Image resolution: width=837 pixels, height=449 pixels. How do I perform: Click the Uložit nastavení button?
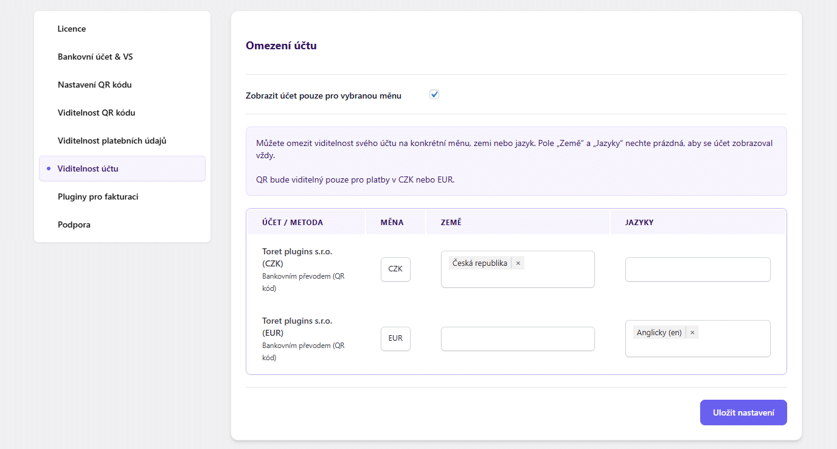pos(743,412)
